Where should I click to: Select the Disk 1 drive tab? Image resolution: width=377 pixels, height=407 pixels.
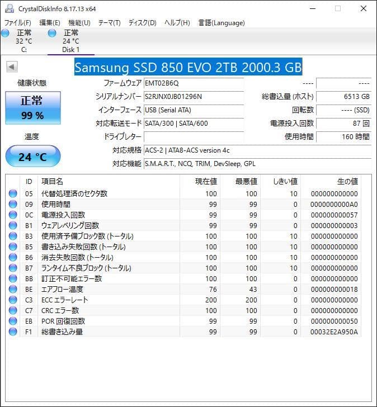(x=70, y=41)
